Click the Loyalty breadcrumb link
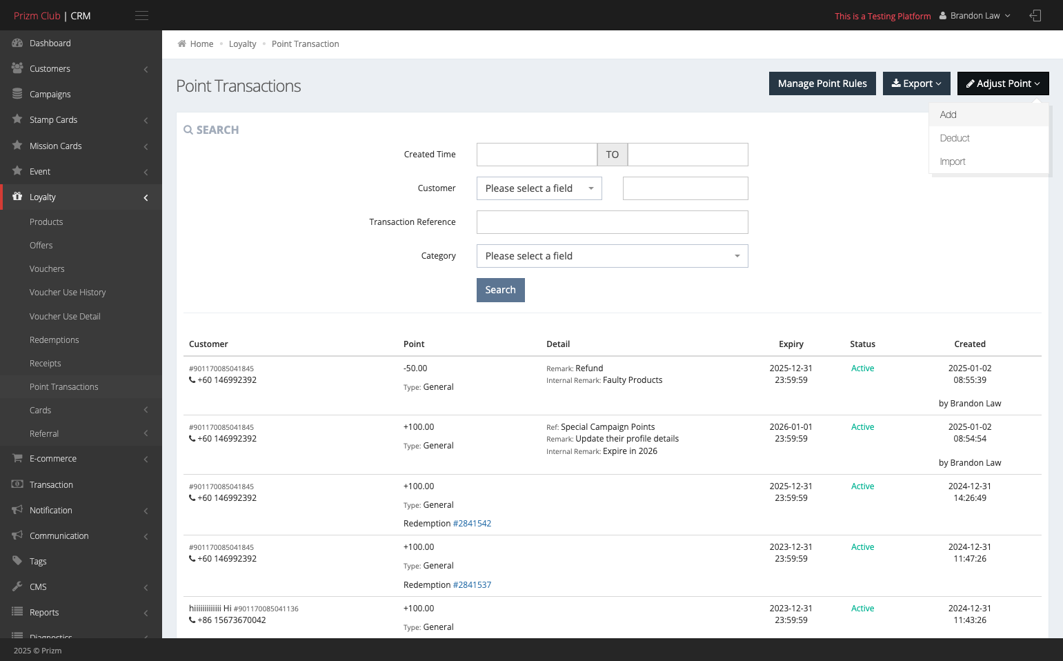 click(242, 44)
